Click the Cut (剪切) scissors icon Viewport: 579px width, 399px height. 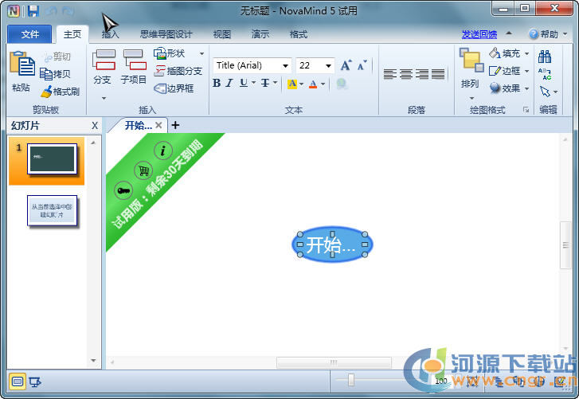[48, 57]
